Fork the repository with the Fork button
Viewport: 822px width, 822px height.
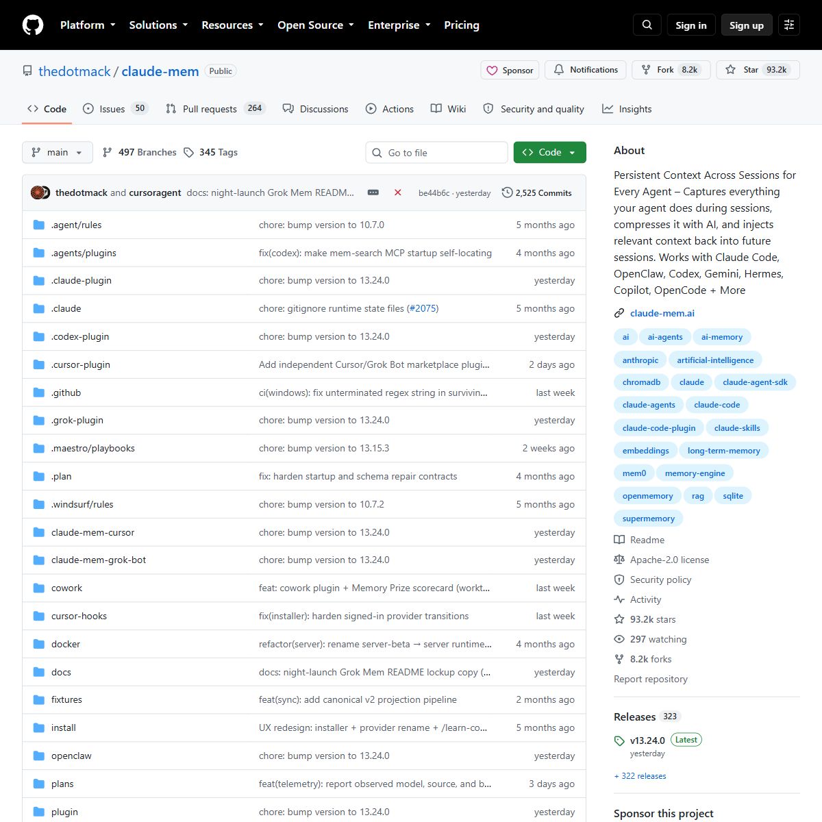pos(671,70)
